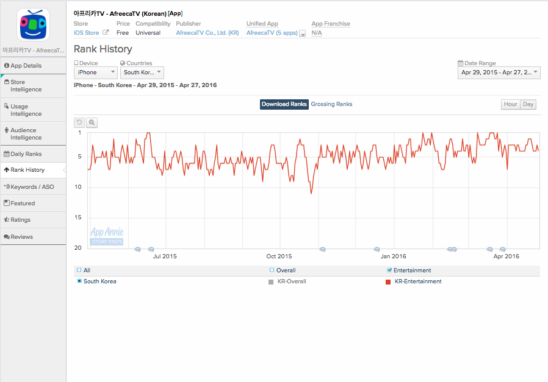The width and height of the screenshot is (548, 382).
Task: Open the iPhone device dropdown
Action: (x=96, y=73)
